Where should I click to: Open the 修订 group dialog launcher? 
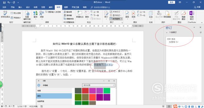coord(122,23)
